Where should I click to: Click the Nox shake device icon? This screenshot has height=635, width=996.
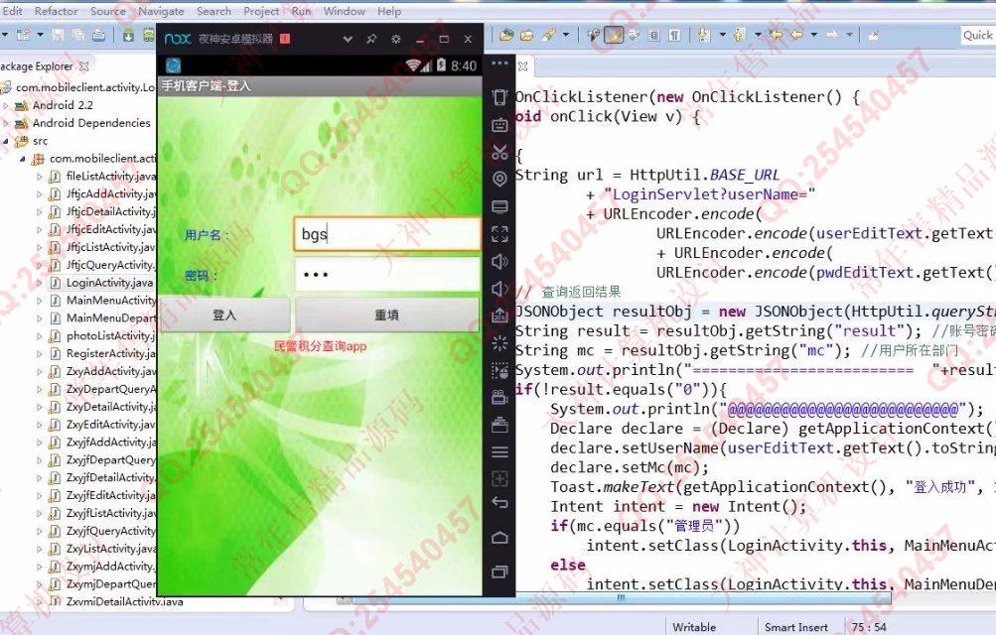click(x=499, y=97)
